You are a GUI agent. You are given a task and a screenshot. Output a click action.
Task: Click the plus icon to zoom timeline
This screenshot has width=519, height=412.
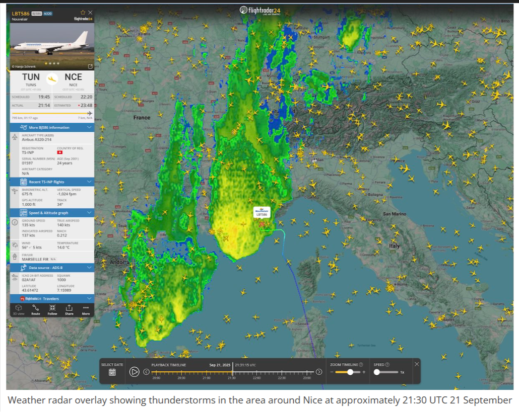[364, 372]
